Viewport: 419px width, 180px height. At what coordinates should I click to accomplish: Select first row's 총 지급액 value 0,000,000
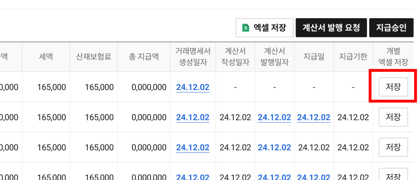[x=149, y=87]
